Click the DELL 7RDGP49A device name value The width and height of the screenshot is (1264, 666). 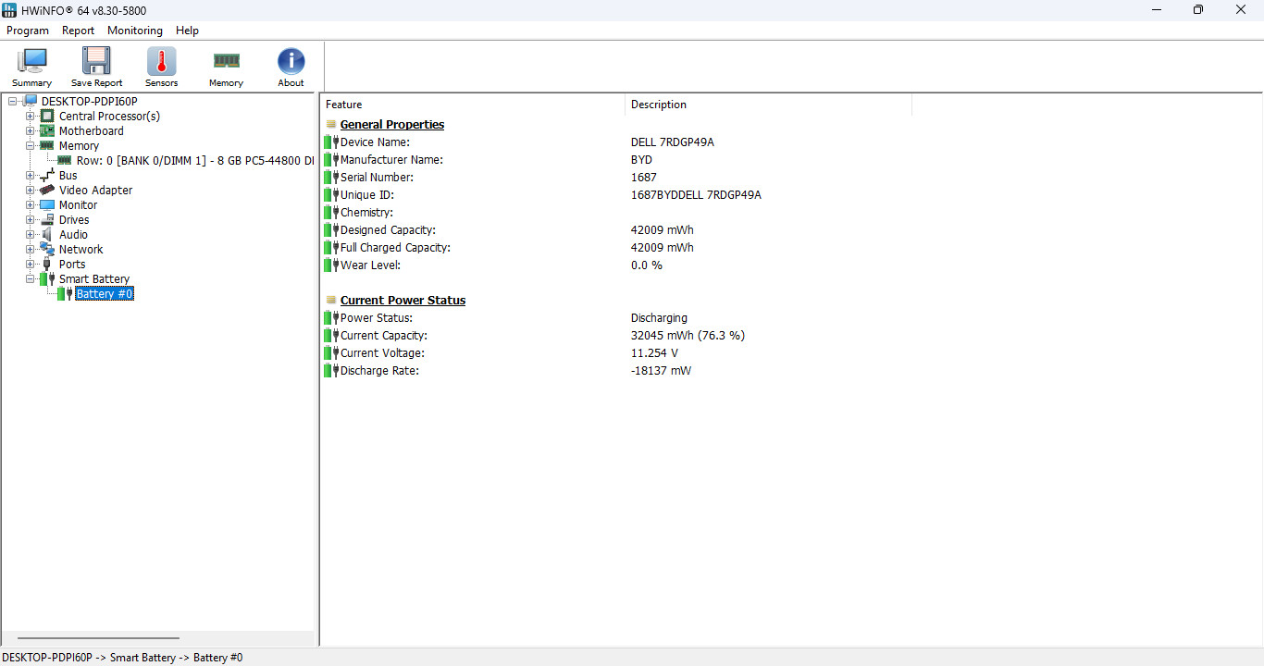coord(672,142)
